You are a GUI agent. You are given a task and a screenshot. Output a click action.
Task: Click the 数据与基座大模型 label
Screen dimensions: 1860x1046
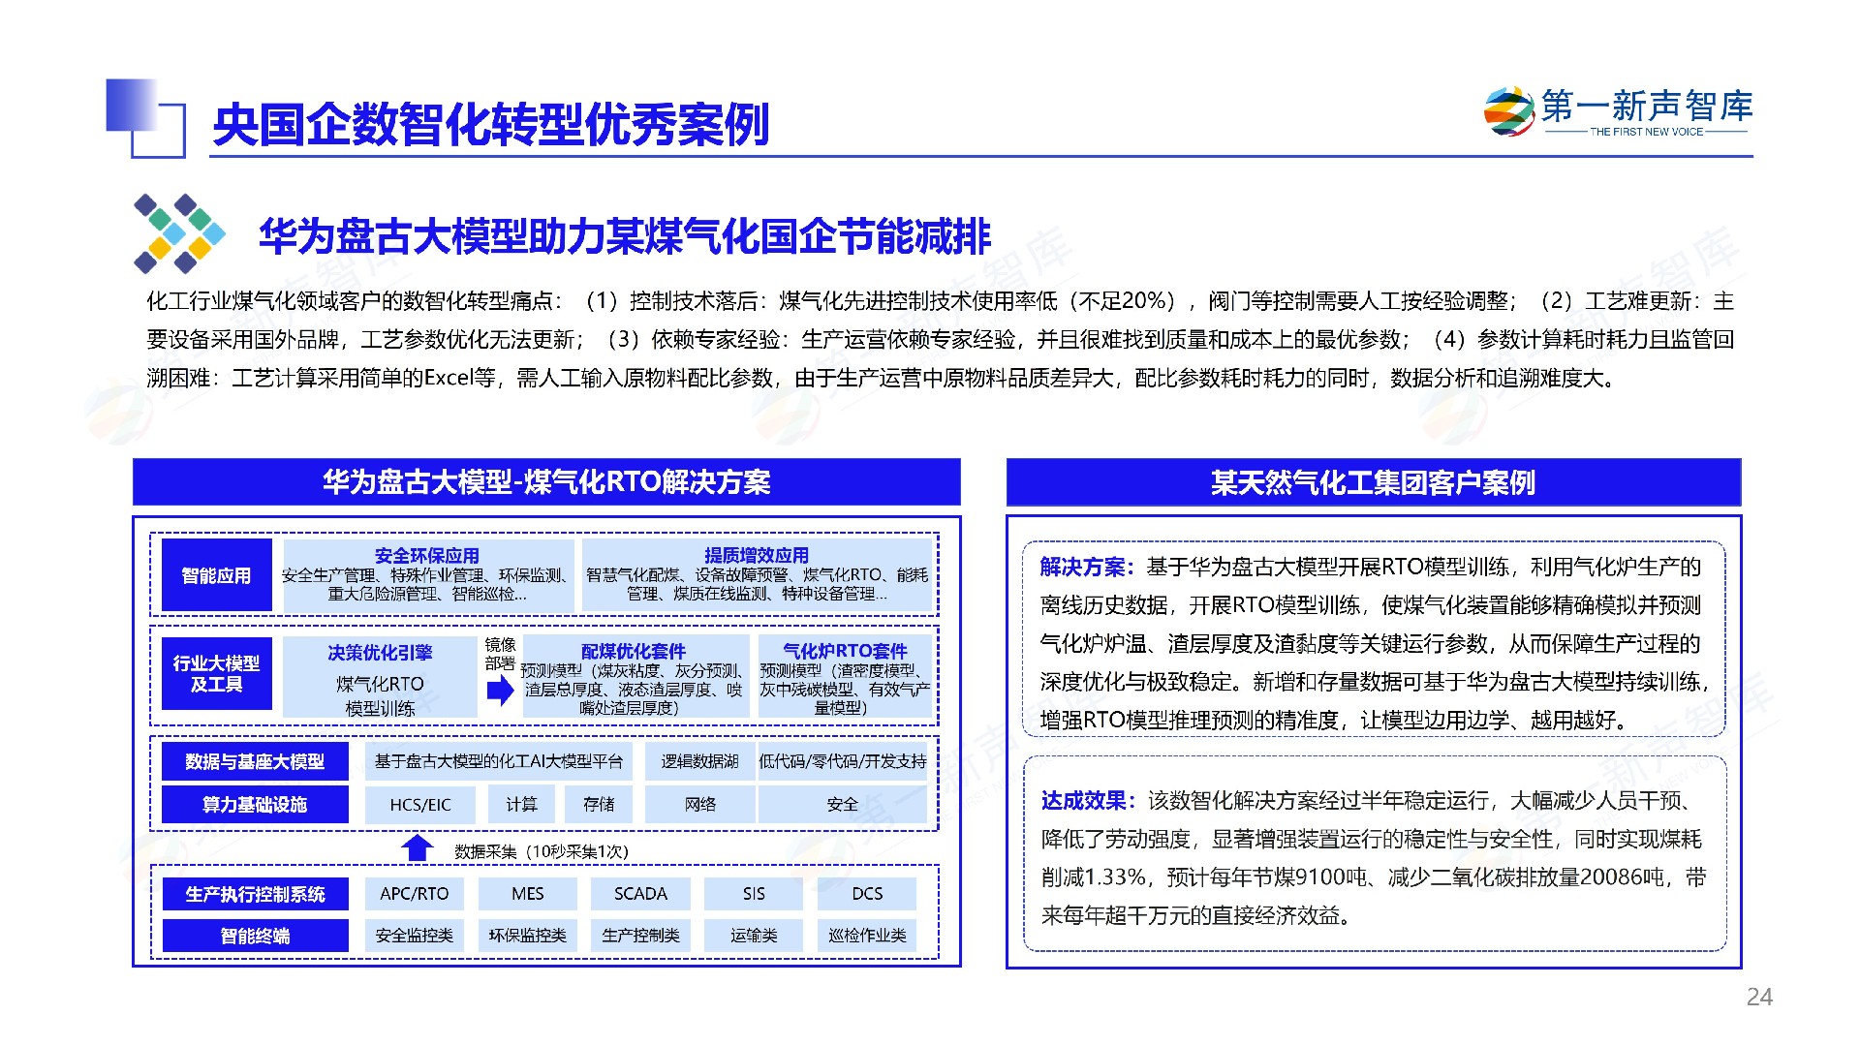tap(255, 761)
